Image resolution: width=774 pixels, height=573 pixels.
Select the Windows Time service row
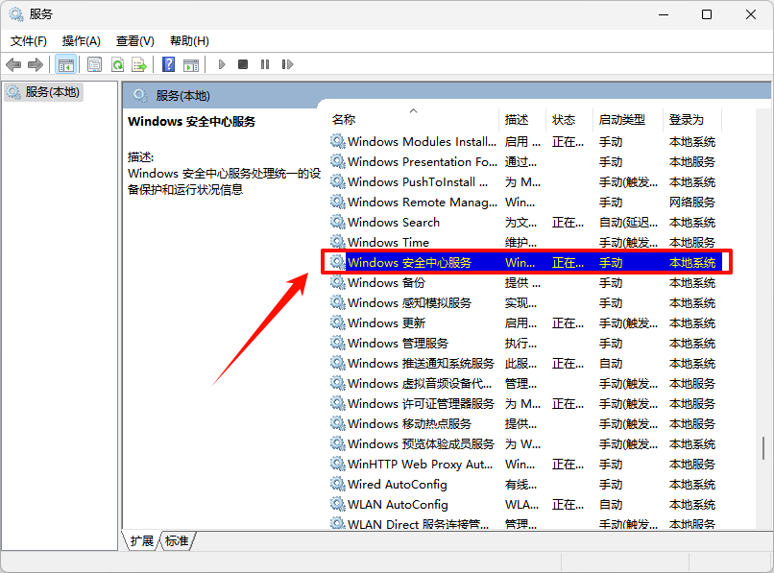(525, 242)
